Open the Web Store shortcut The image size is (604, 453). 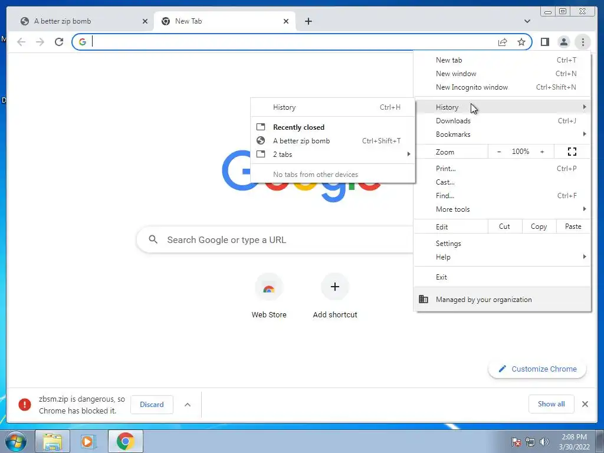(269, 296)
